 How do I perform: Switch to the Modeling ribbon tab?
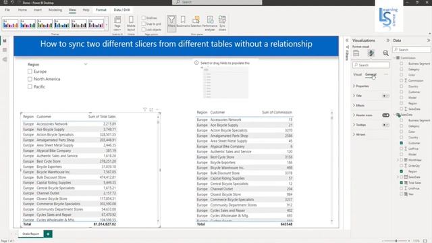coord(55,9)
